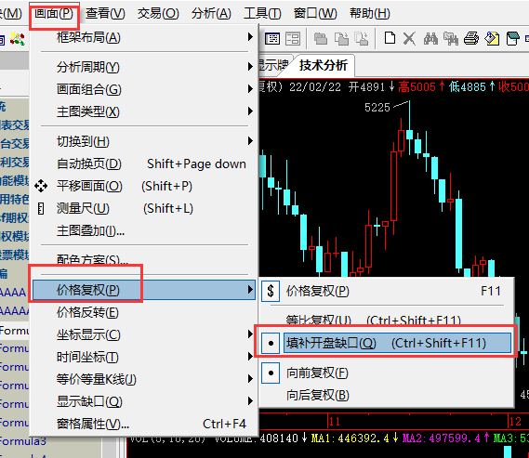Click 价格反转(E) menu item

coord(144,312)
